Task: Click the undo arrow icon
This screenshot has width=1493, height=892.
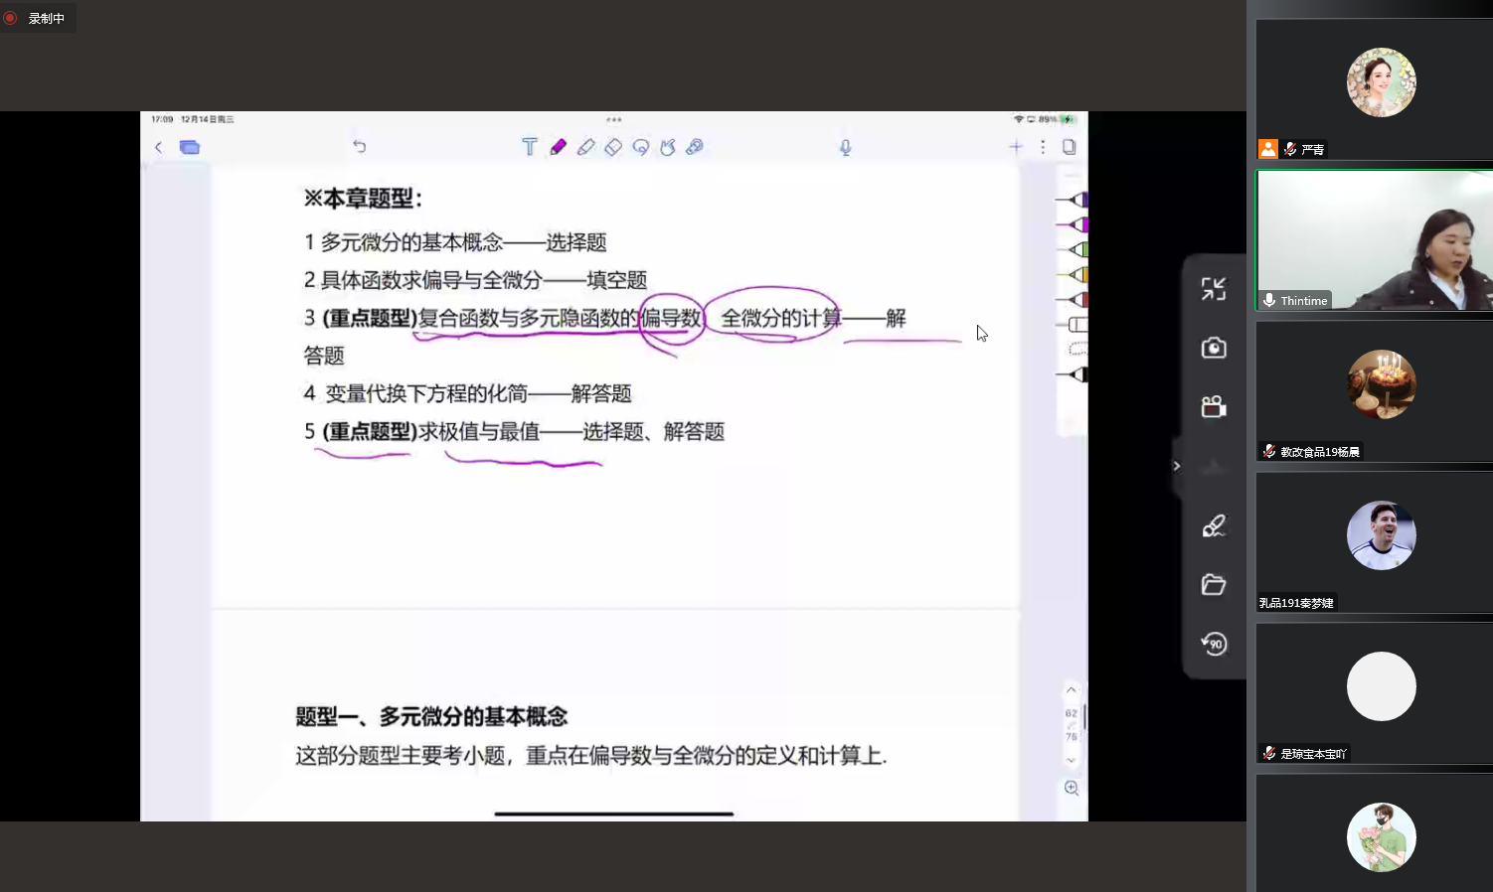Action: click(360, 147)
